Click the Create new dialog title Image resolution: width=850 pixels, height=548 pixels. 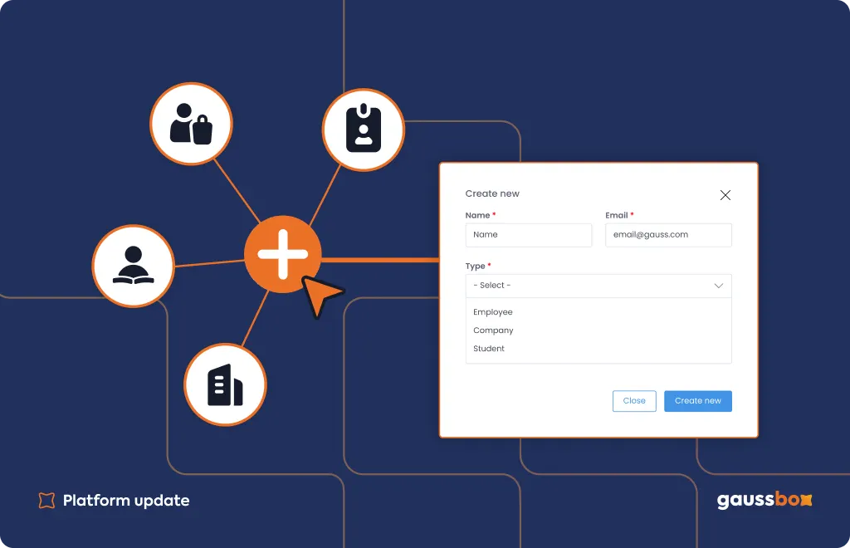(x=492, y=193)
